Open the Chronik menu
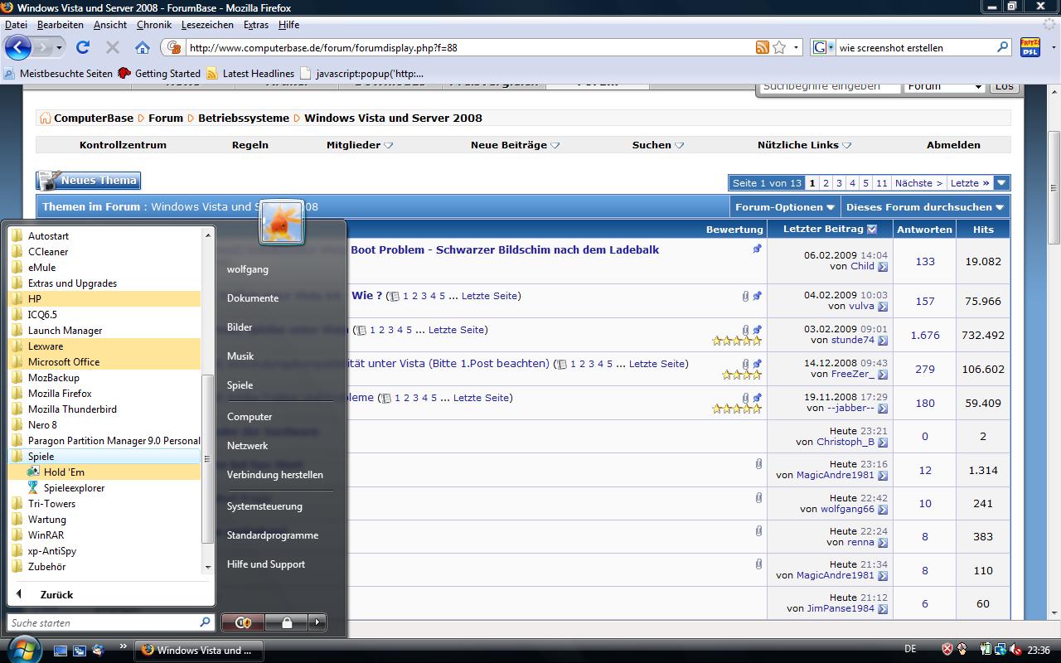 [154, 25]
